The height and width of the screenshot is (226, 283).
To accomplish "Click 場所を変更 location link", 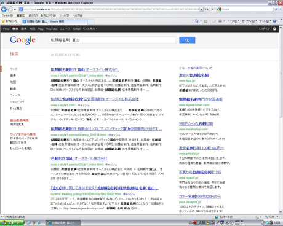I will coord(17,124).
